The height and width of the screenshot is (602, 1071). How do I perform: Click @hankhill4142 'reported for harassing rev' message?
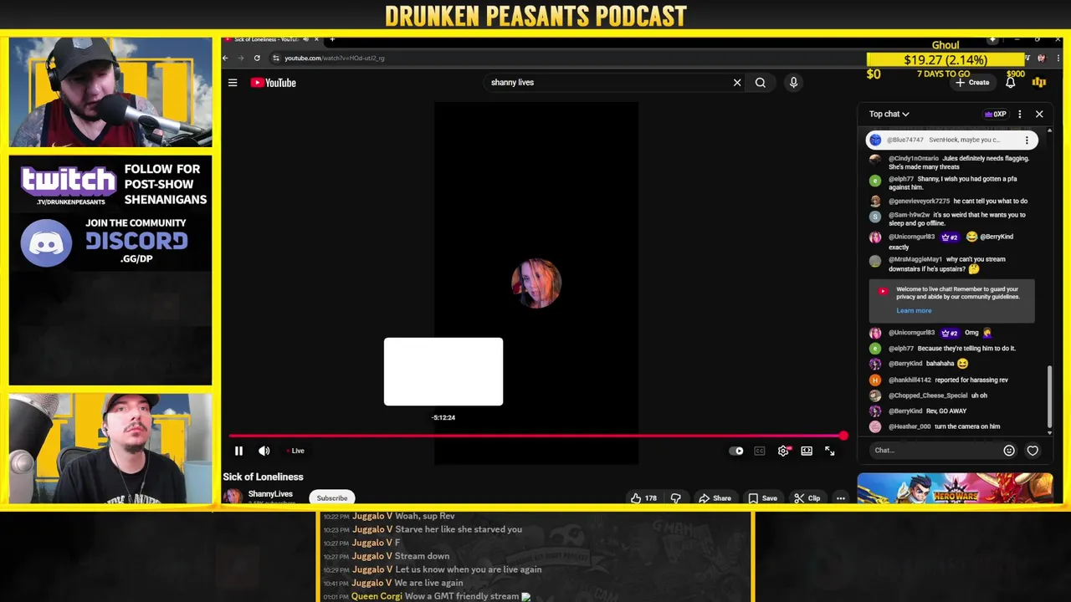[x=954, y=380]
